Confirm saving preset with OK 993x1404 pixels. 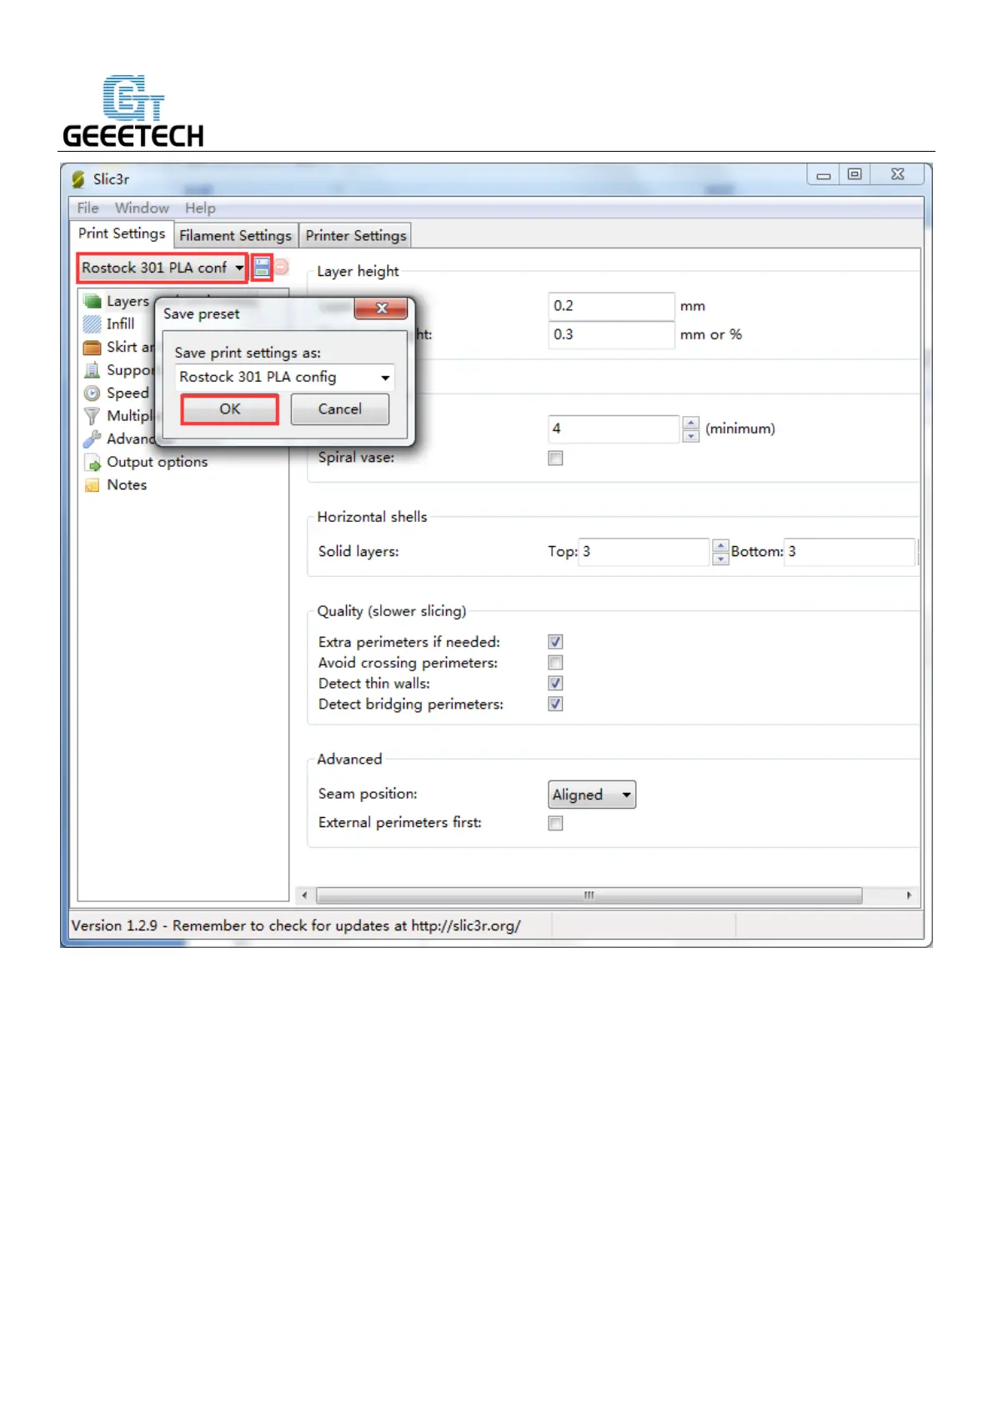(x=230, y=409)
